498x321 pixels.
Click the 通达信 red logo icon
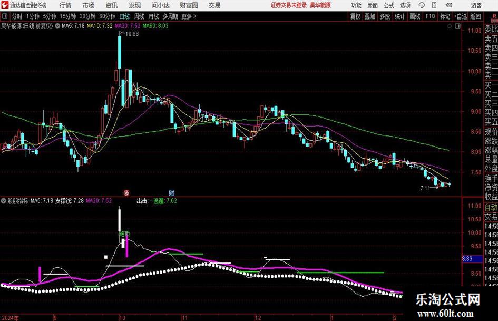[4, 5]
